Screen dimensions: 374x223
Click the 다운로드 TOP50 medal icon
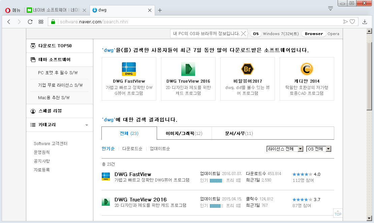coord(33,46)
